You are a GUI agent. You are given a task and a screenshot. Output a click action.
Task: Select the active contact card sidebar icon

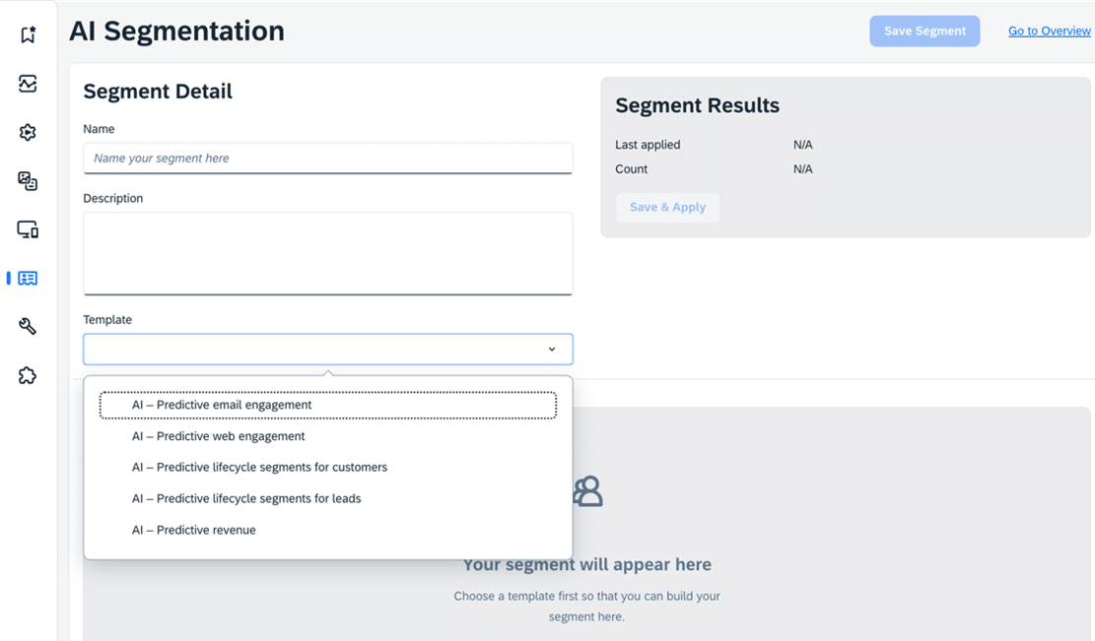[x=28, y=279]
